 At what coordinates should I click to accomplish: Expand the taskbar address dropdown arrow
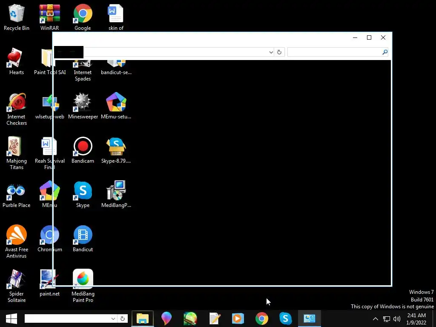pyautogui.click(x=113, y=318)
